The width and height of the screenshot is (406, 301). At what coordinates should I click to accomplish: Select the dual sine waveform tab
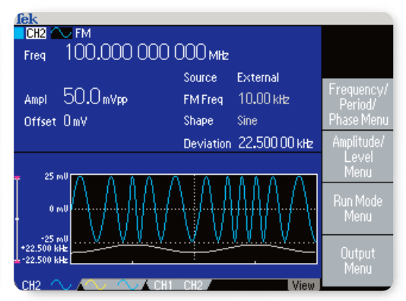pos(112,285)
